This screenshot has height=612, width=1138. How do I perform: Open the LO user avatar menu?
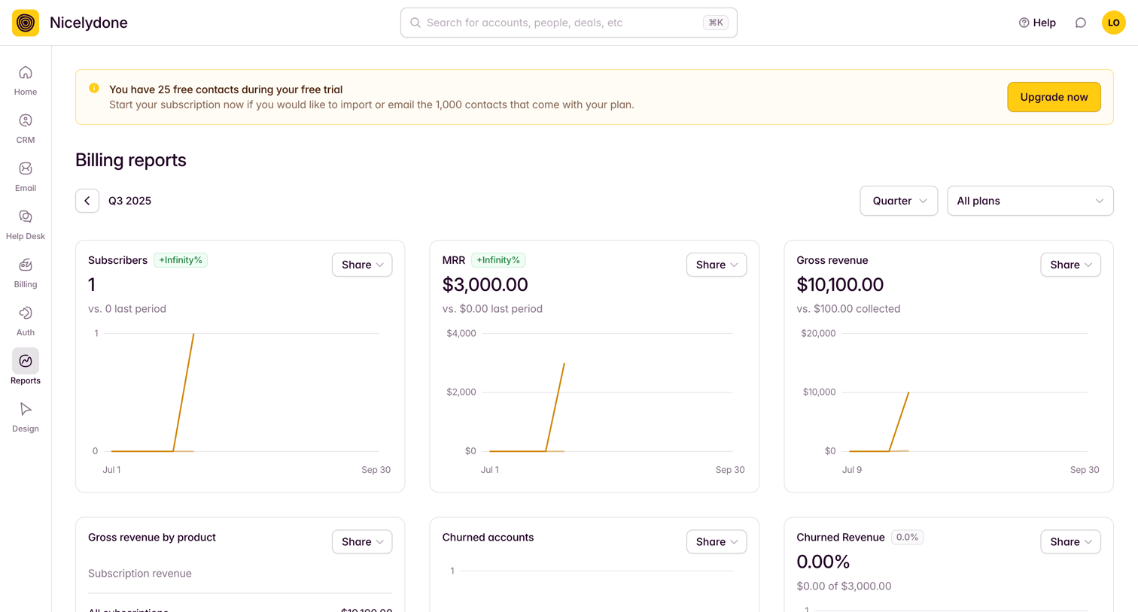pyautogui.click(x=1114, y=23)
